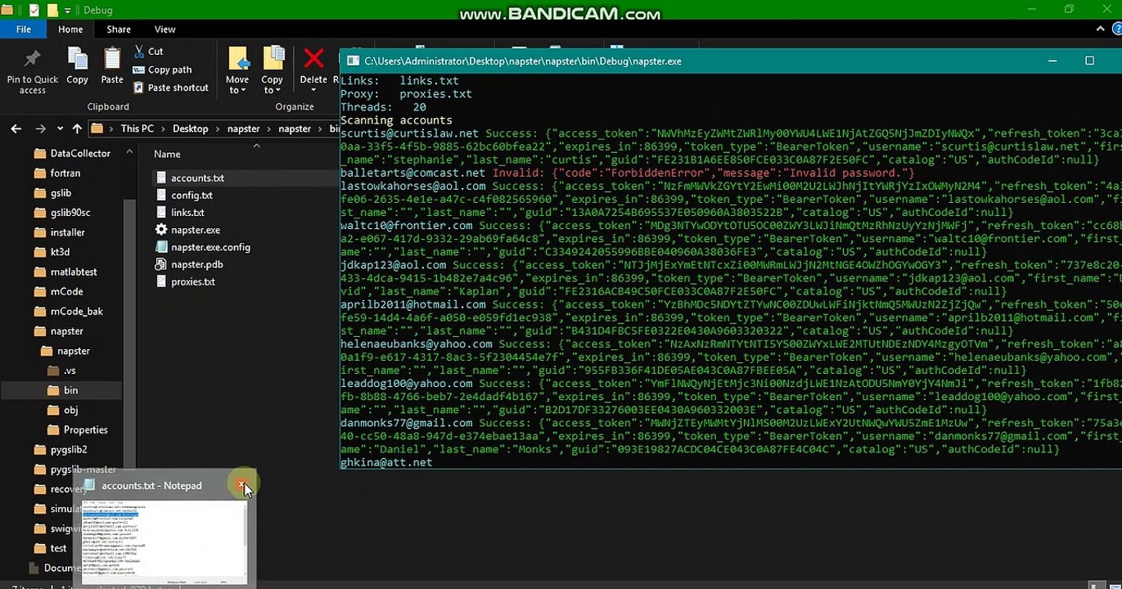1122x589 pixels.
Task: Select the Properties folder in the tree
Action: pyautogui.click(x=86, y=429)
